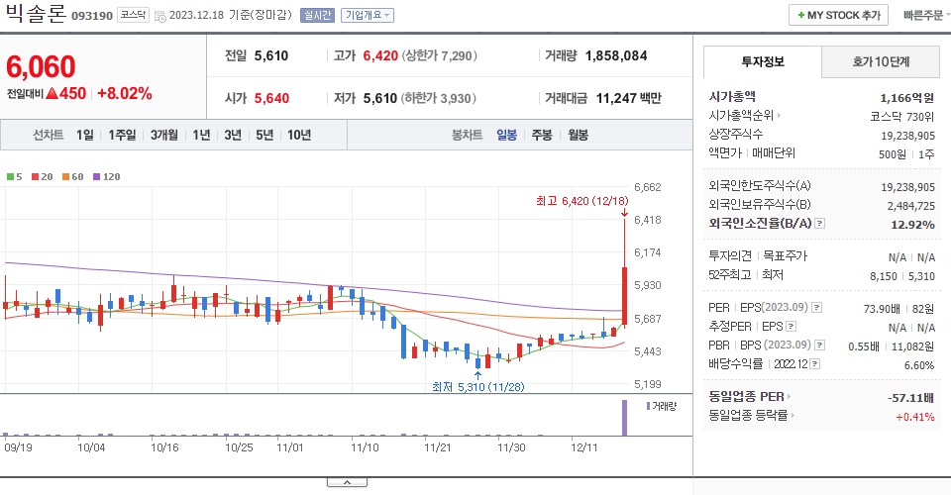Click the 시가 value 5,640
The width and height of the screenshot is (951, 495).
tap(271, 98)
